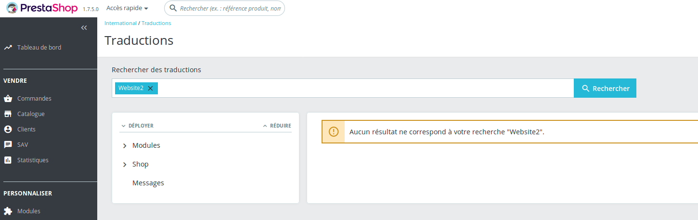Click Déployer to expand all
Image resolution: width=698 pixels, height=220 pixels.
(138, 126)
